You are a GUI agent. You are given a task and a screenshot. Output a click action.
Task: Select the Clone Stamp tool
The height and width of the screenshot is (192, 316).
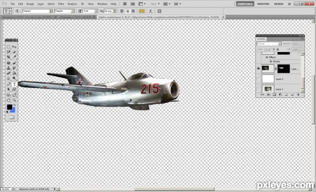tap(8, 68)
